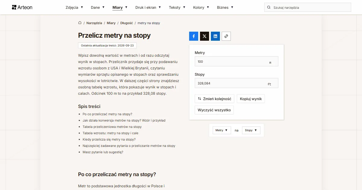Image resolution: width=362 pixels, height=190 pixels.
Task: Click the search magnifier icon
Action: (269, 7)
